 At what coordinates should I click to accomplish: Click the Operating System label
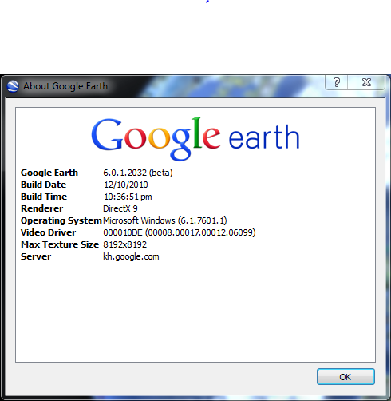(x=61, y=220)
